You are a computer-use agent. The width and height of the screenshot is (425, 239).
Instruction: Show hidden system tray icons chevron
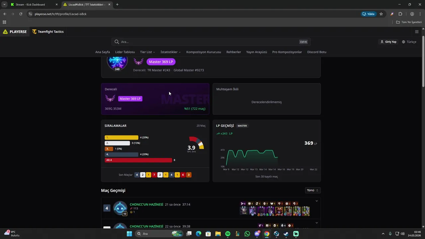pos(383,234)
